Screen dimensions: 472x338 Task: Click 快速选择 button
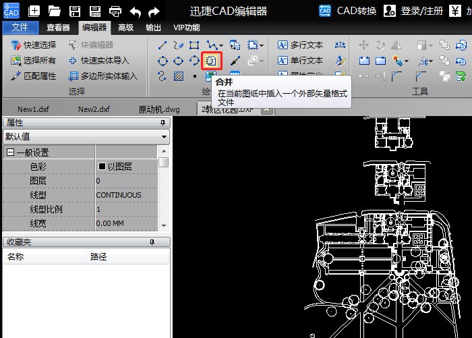point(33,45)
